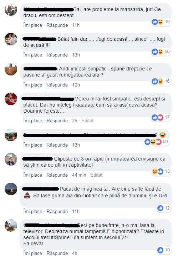This screenshot has height=256, width=183.
Task: Open the 13h timestamp on the blacked-out comment
Action: [76, 145]
